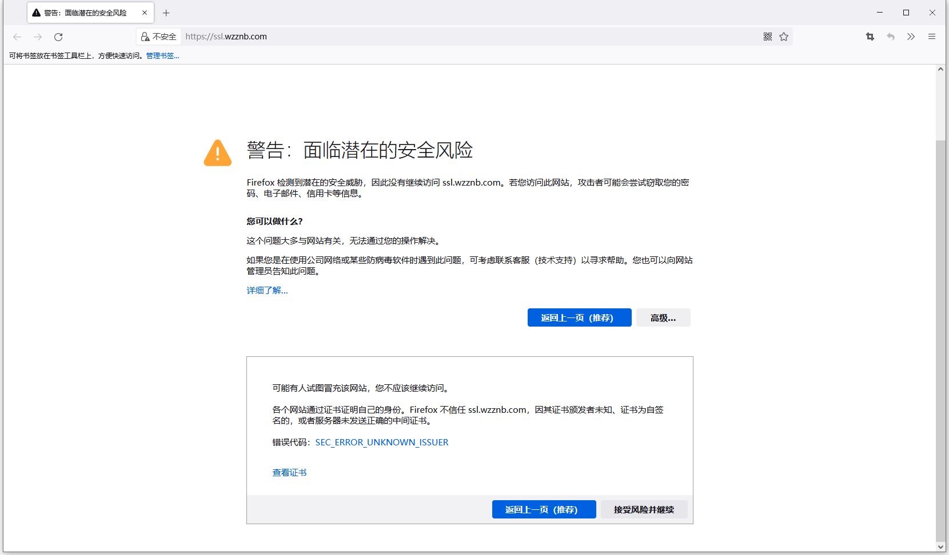Generate a QR code for this page

tap(767, 36)
